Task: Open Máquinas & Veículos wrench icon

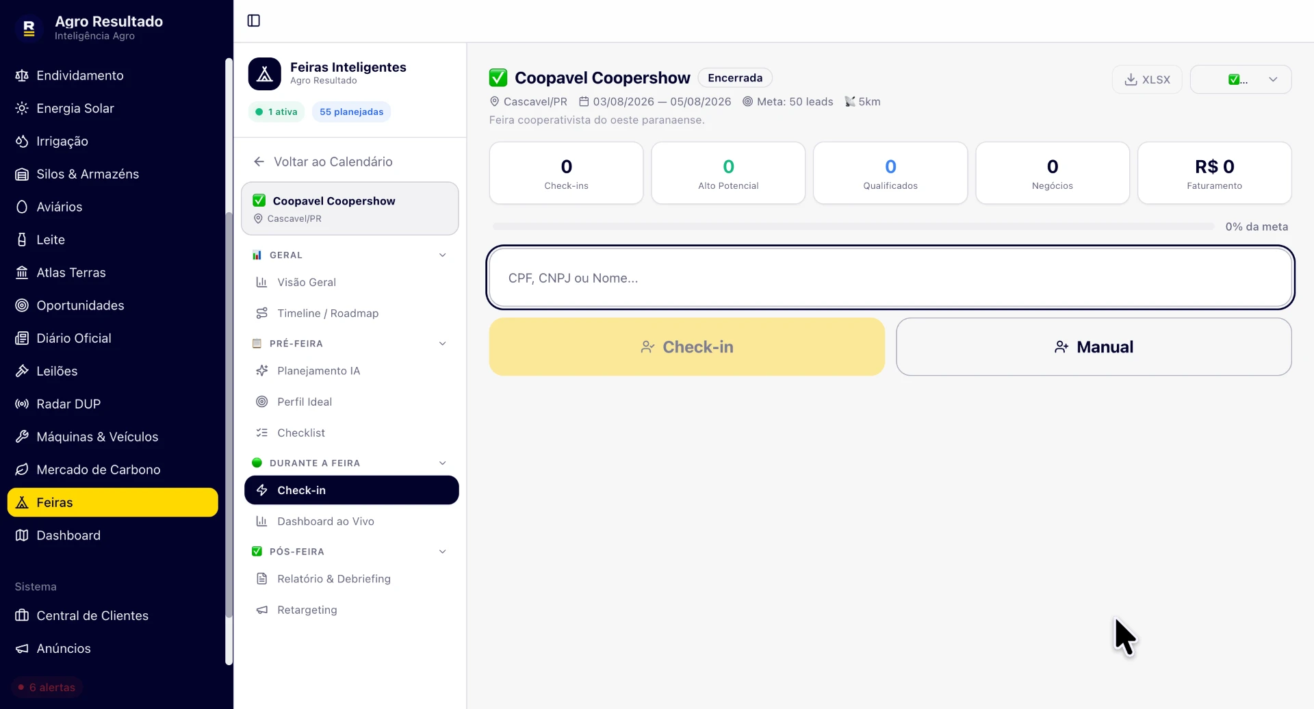Action: (x=22, y=437)
